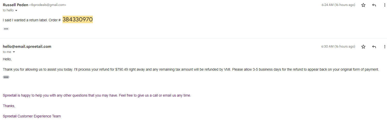Click the sender name Russell Peden

pos(16,5)
